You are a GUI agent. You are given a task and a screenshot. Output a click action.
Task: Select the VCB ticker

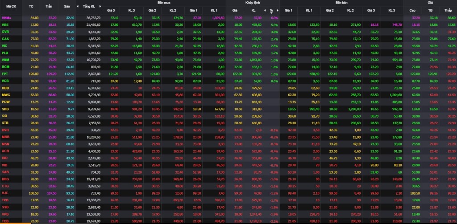pos(5,81)
